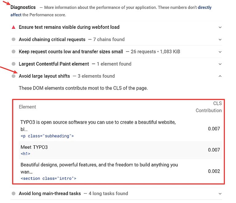Click gray circle beside Keep request counts low
The width and height of the screenshot is (236, 203).
pos(14,52)
